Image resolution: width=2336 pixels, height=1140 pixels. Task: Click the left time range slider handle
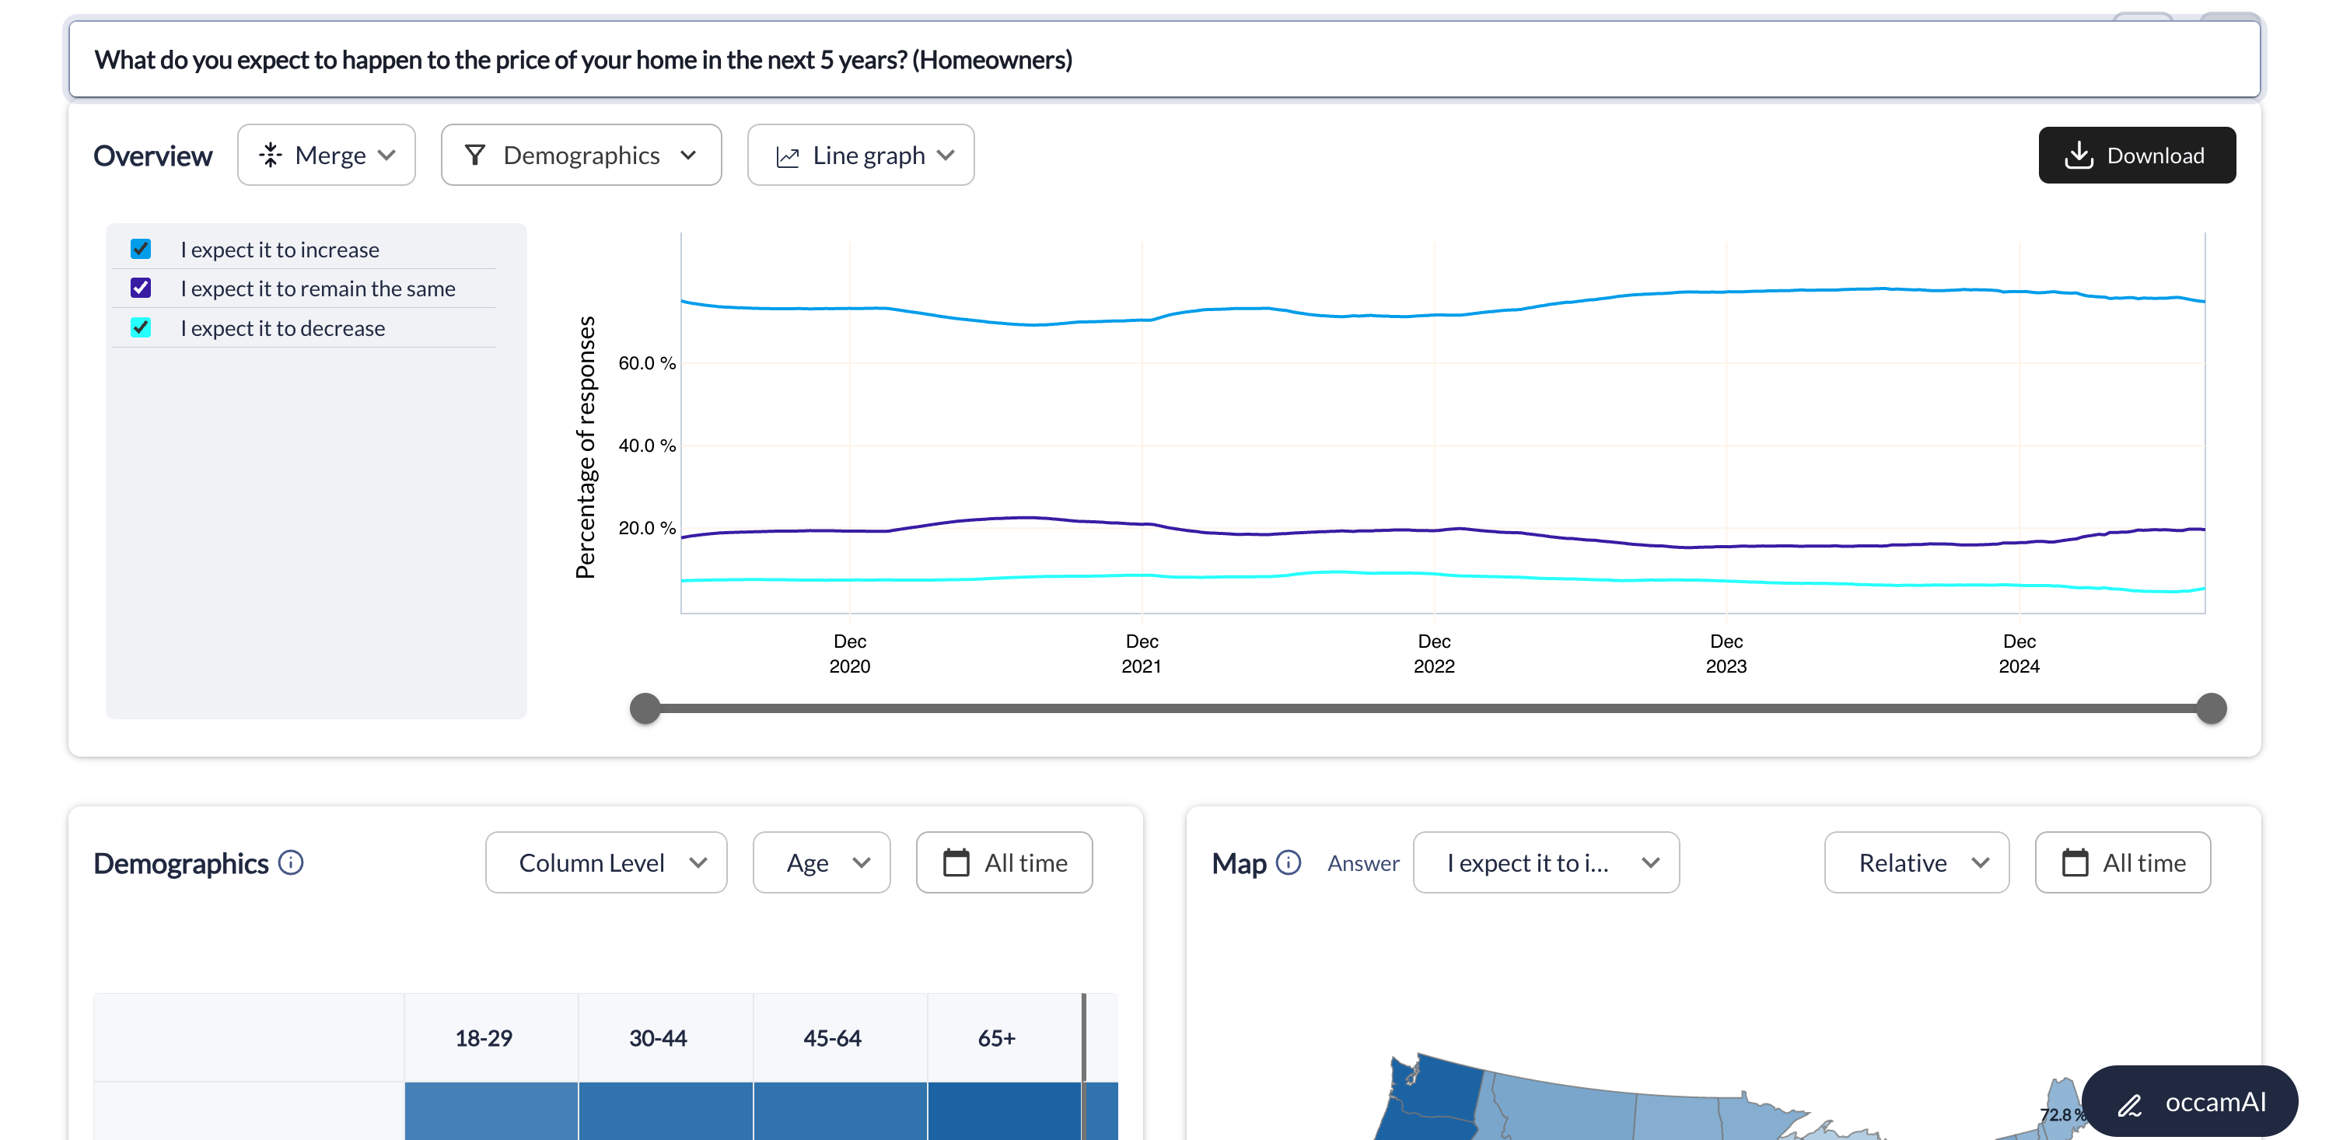(645, 708)
